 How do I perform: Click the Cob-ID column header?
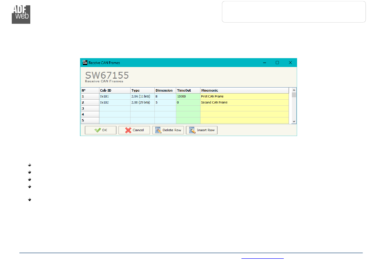[x=115, y=90]
